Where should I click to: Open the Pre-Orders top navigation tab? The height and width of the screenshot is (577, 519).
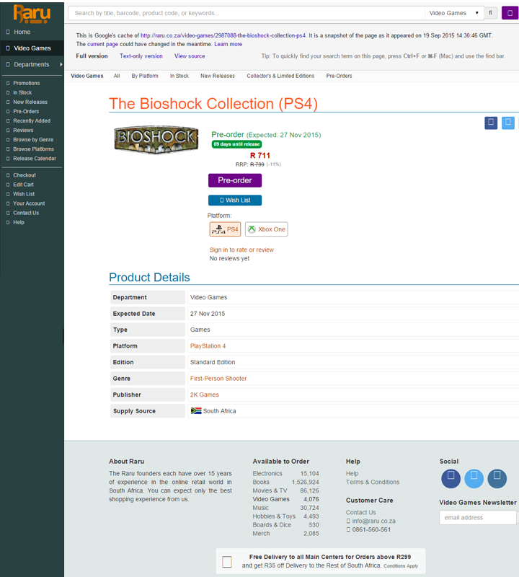tap(339, 76)
